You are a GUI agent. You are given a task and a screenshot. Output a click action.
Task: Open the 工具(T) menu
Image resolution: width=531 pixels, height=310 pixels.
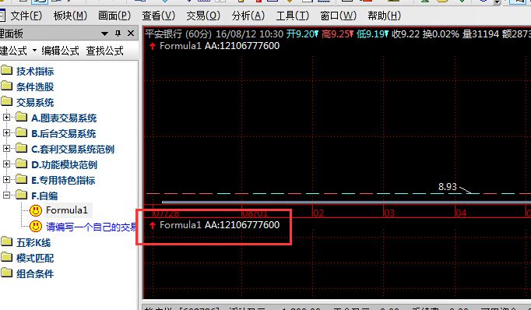pyautogui.click(x=293, y=16)
